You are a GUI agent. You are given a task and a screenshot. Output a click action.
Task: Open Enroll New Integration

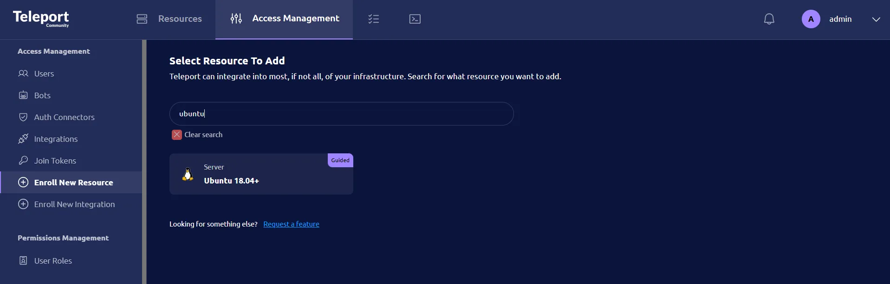coord(71,204)
